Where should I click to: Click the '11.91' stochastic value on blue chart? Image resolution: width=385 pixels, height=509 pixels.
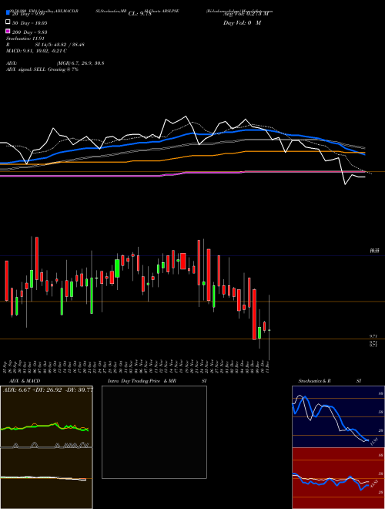point(374,441)
